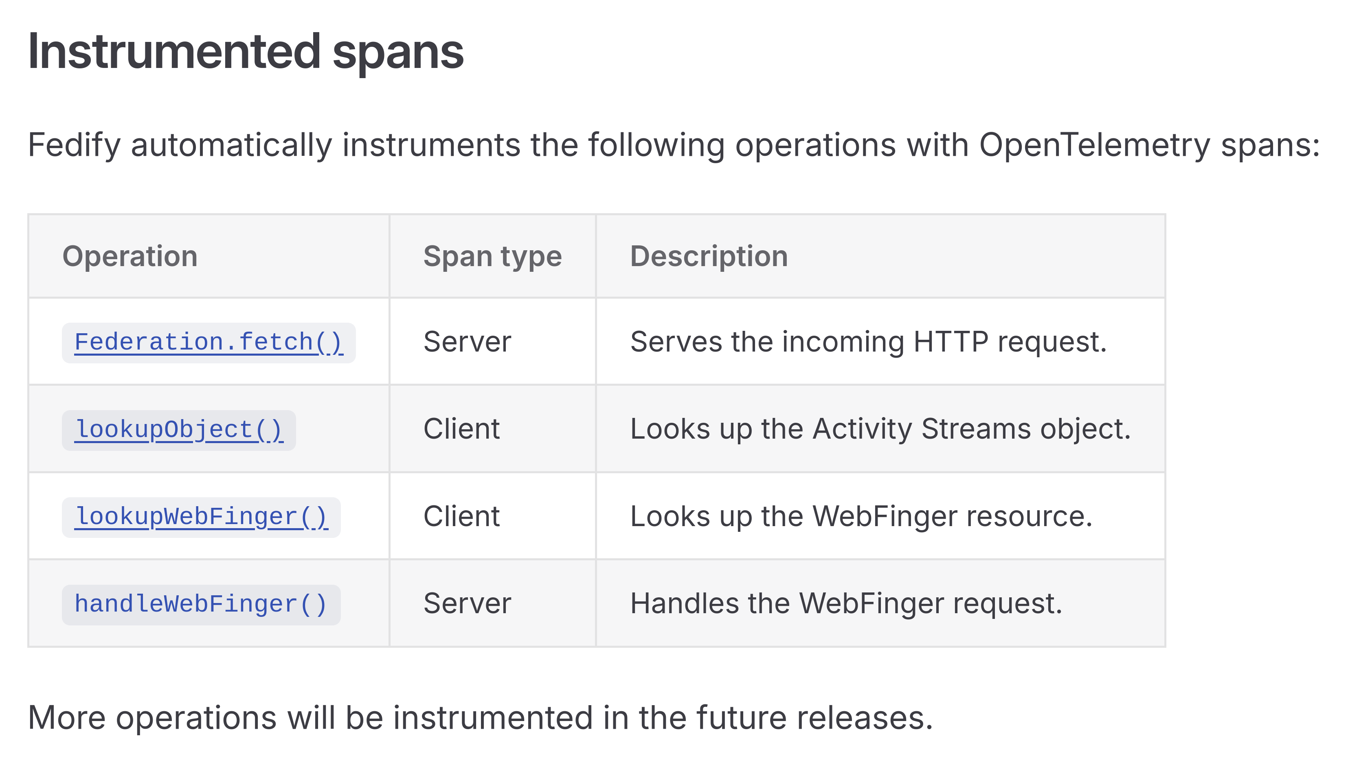Click the Instrumented spans heading
Viewport: 1348px width, 767px height.
(x=246, y=52)
